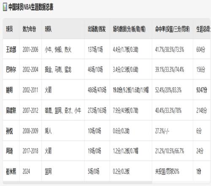Click the career points cell 604分
This screenshot has height=186, width=211.
pos(201,49)
